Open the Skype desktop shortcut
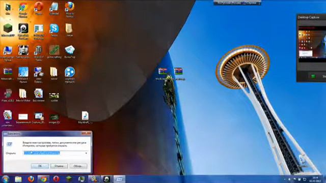Screen dimensions: 326x183 tap(54, 30)
